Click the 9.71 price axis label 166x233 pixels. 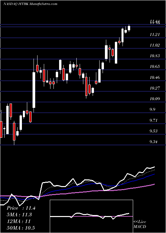click(x=153, y=120)
